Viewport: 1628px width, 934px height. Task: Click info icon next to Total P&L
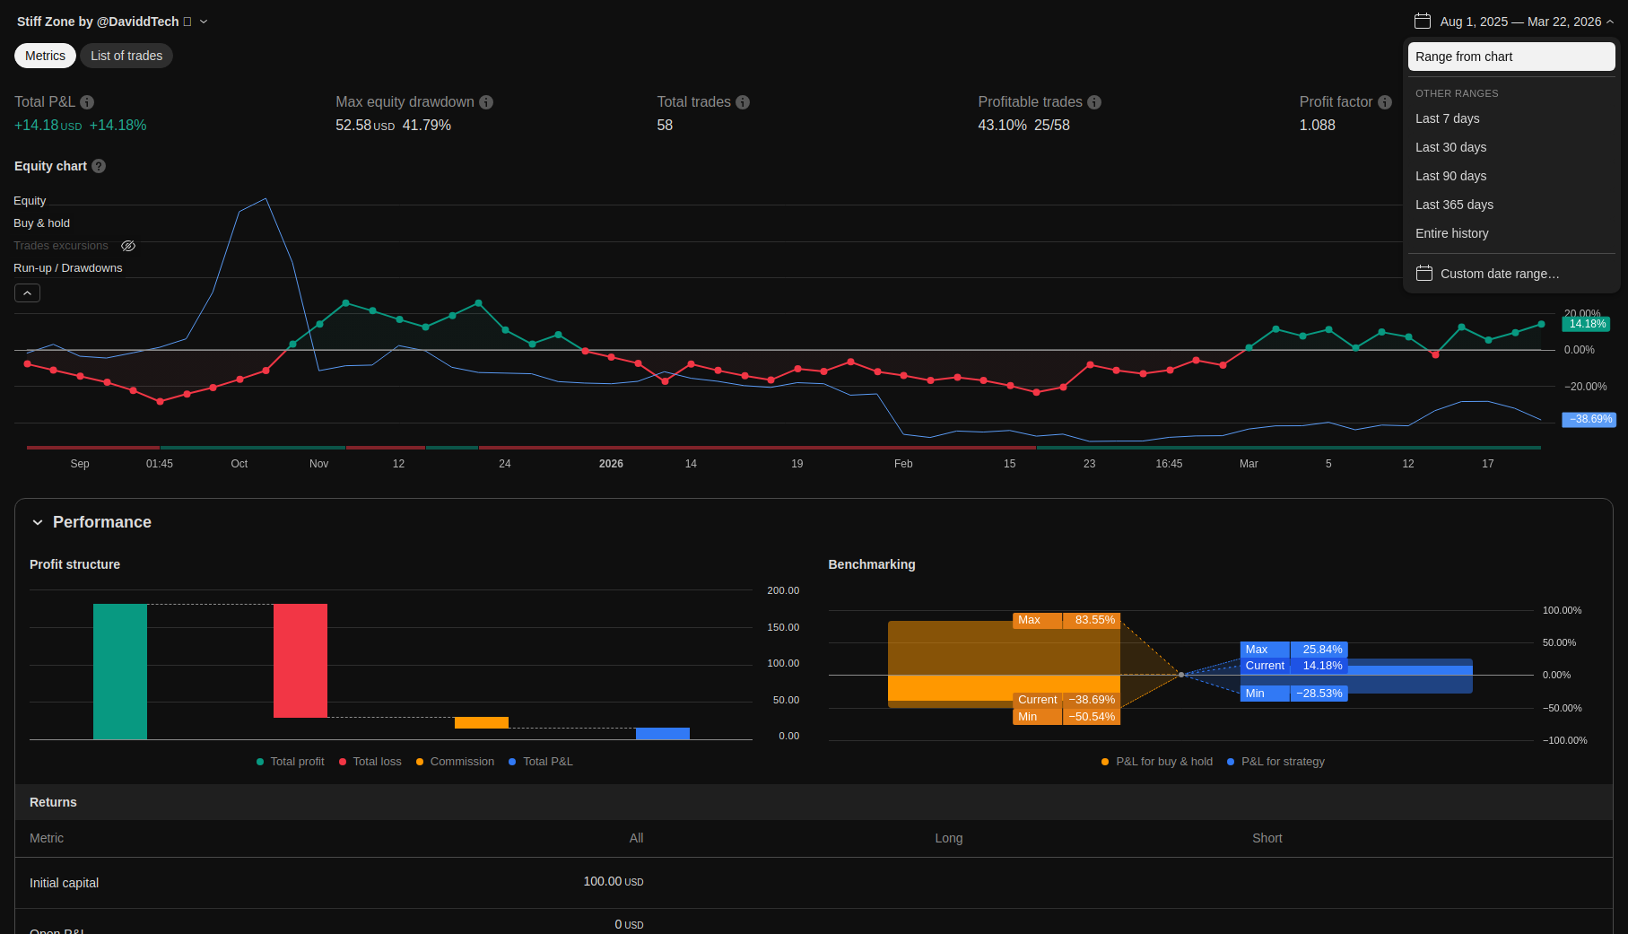click(x=87, y=102)
